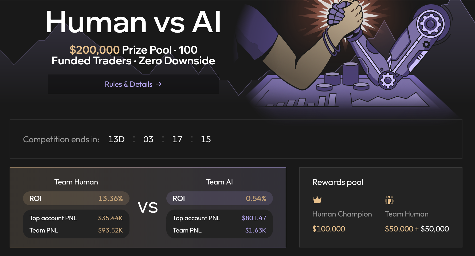
Task: Click the Rewards pool heading
Action: 338,182
